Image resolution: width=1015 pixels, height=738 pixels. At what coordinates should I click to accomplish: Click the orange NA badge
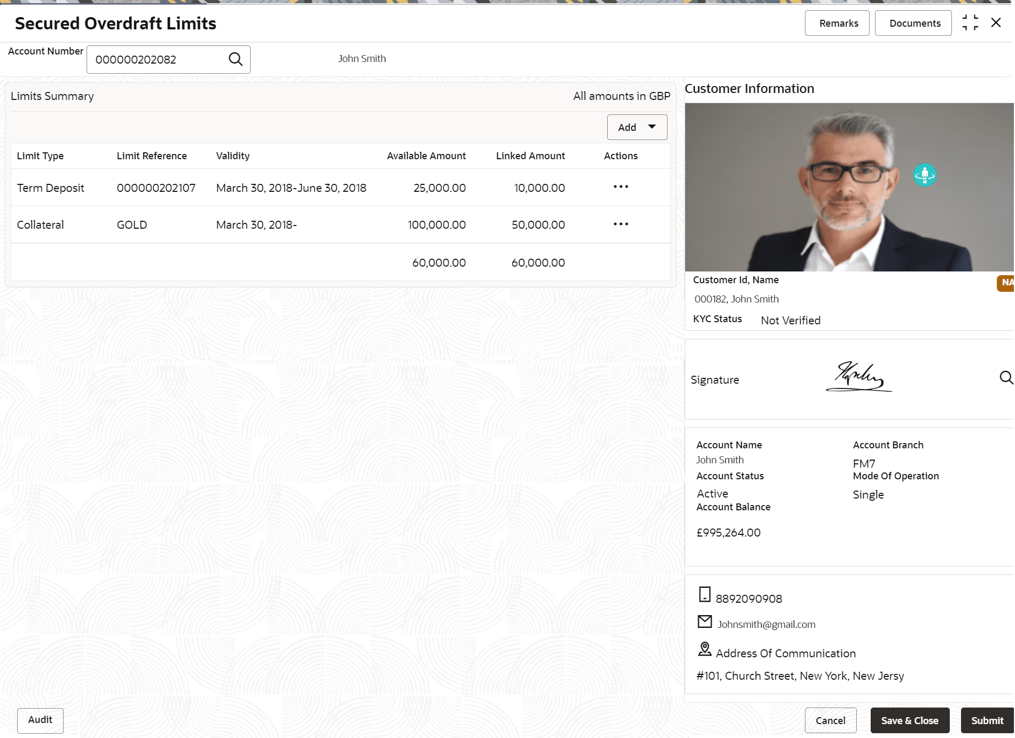tap(1005, 283)
